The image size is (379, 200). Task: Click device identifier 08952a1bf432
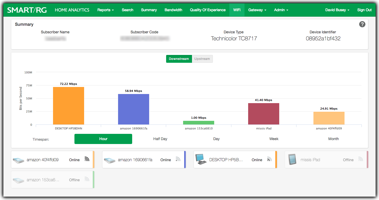(323, 39)
